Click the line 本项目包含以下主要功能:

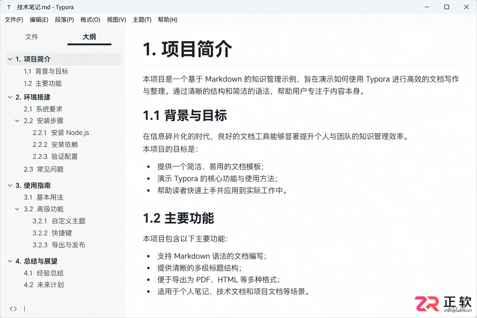click(x=185, y=239)
